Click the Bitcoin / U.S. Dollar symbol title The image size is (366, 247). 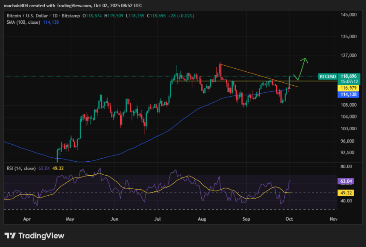point(26,16)
